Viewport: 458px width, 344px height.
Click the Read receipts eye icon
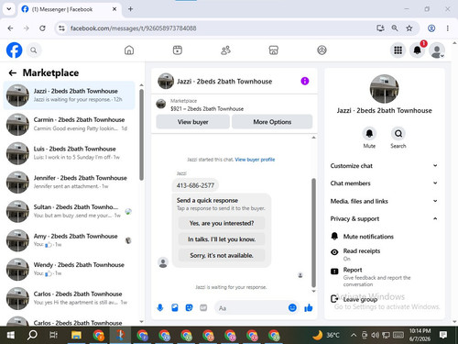coord(334,252)
